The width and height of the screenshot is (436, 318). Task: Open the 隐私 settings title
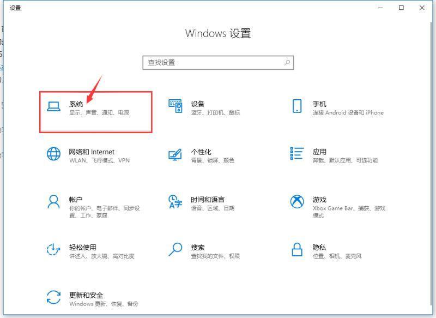(x=319, y=247)
